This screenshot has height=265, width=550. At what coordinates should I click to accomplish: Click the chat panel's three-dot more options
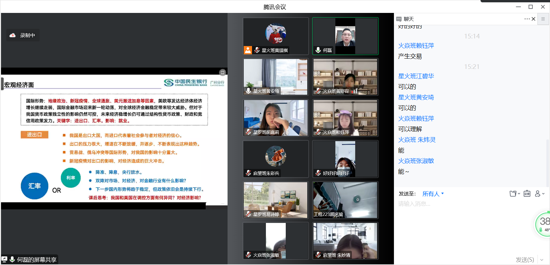pyautogui.click(x=527, y=19)
